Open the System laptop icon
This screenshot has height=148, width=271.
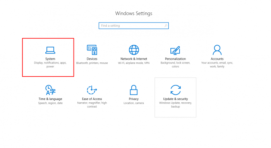click(50, 50)
